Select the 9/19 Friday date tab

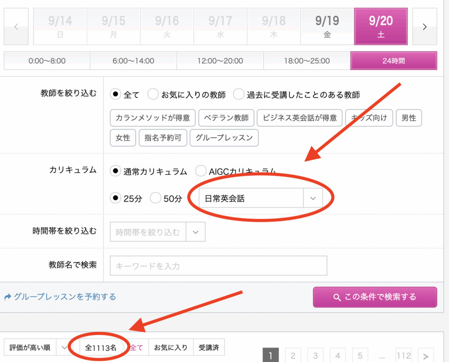coord(327,26)
